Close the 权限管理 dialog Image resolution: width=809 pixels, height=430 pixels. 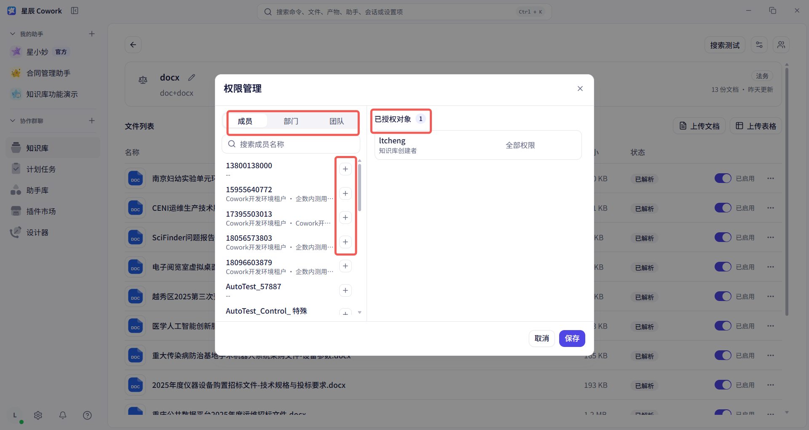pyautogui.click(x=580, y=89)
